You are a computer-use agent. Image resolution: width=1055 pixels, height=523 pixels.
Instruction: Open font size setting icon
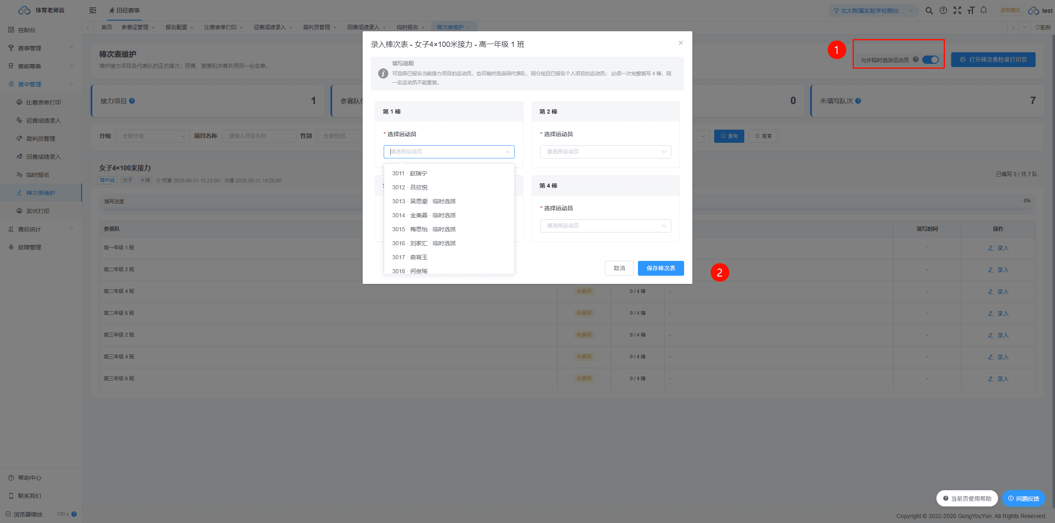[x=971, y=11]
